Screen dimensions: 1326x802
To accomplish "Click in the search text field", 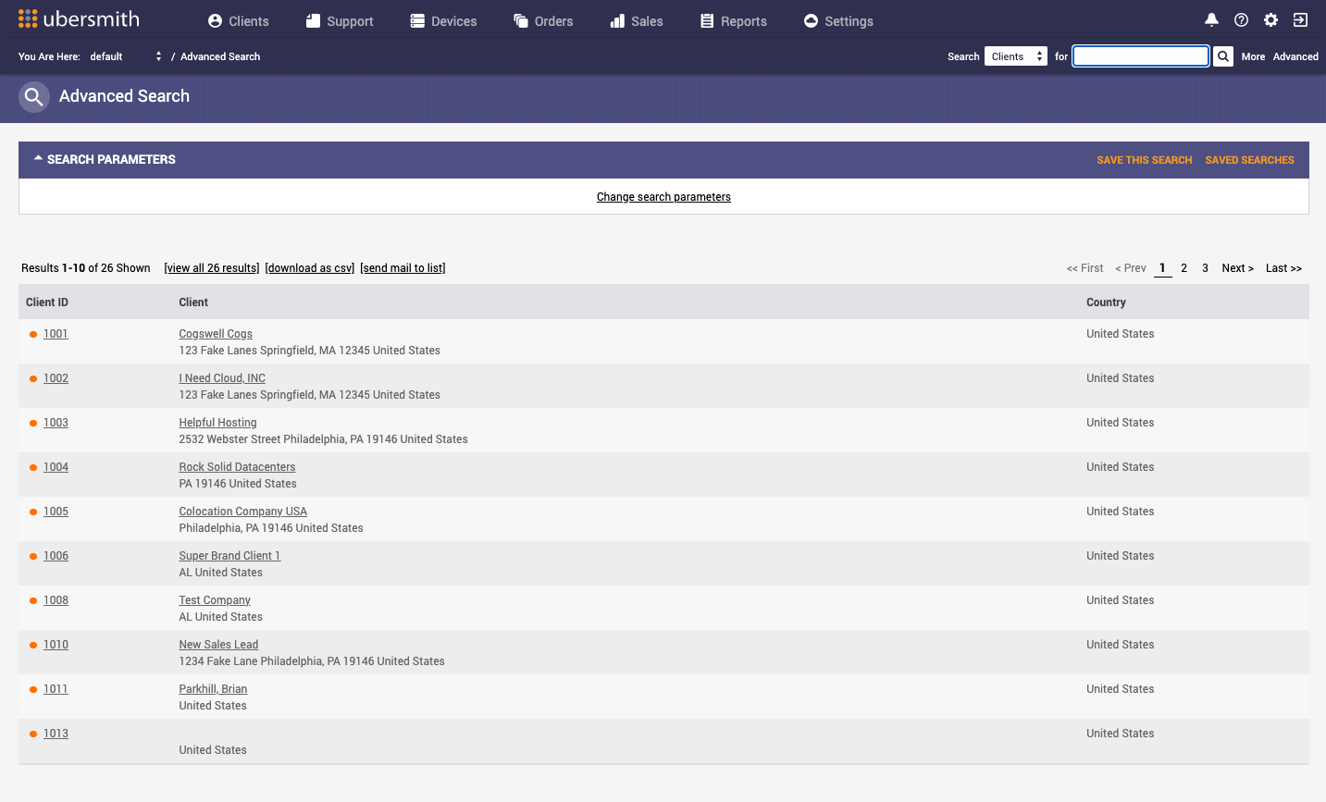I will click(1140, 56).
